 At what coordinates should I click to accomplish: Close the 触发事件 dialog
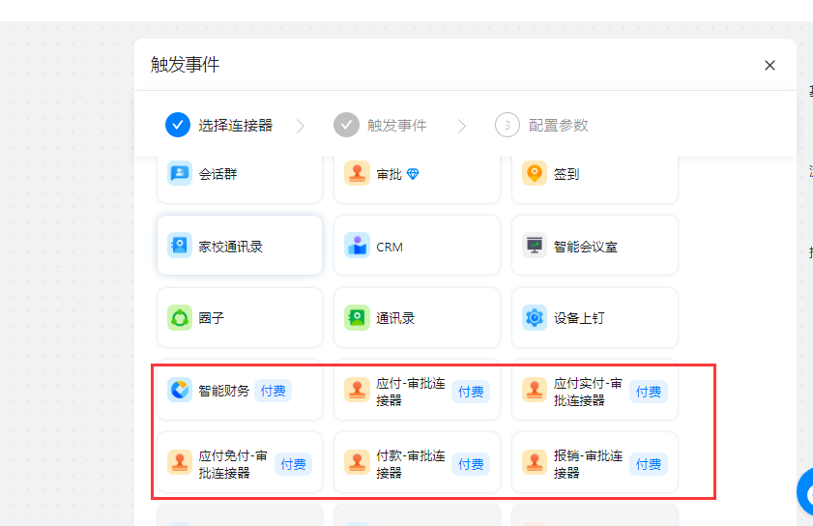pyautogui.click(x=769, y=66)
